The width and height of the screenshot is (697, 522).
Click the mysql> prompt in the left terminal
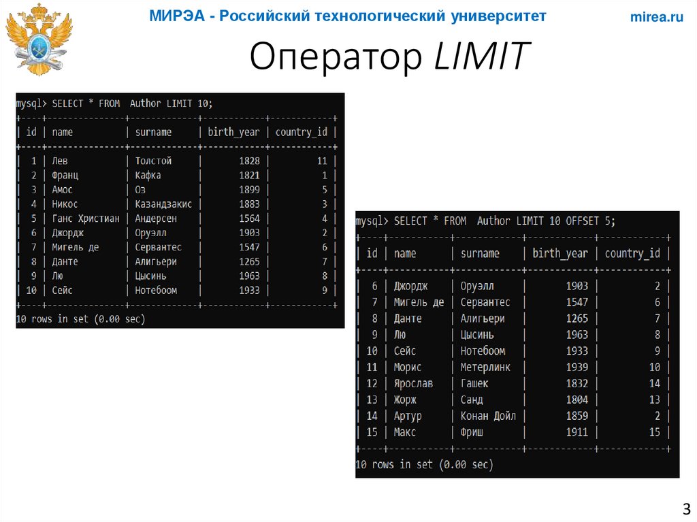pos(32,103)
